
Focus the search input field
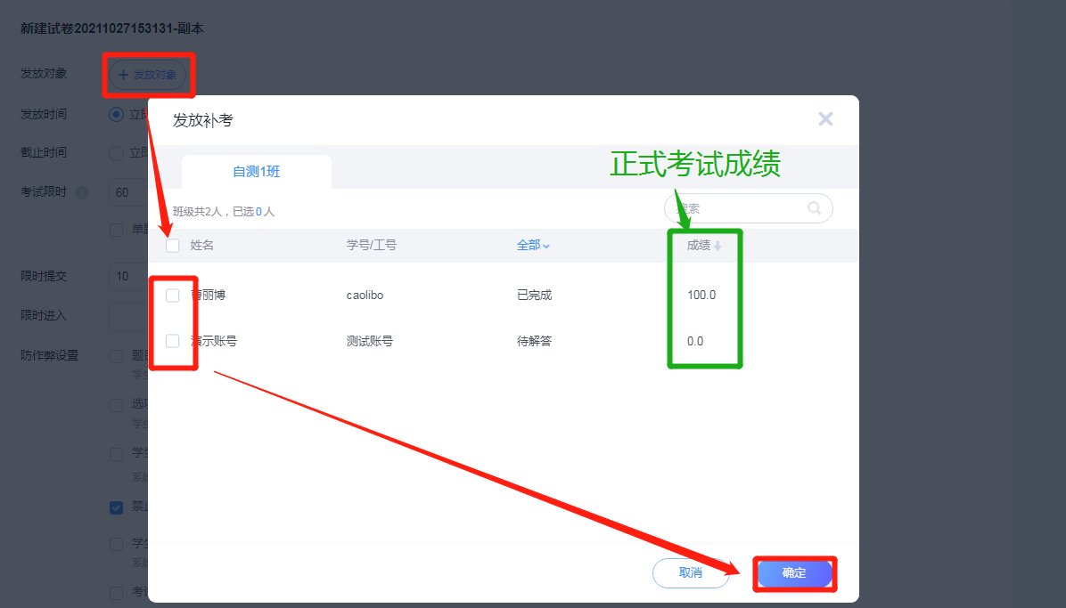748,208
